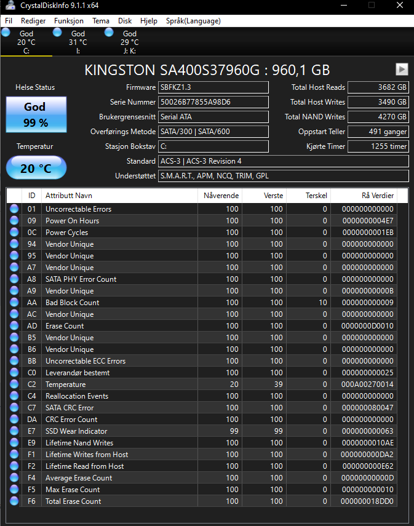Open the Tema menu
The width and height of the screenshot is (414, 526).
tap(101, 21)
